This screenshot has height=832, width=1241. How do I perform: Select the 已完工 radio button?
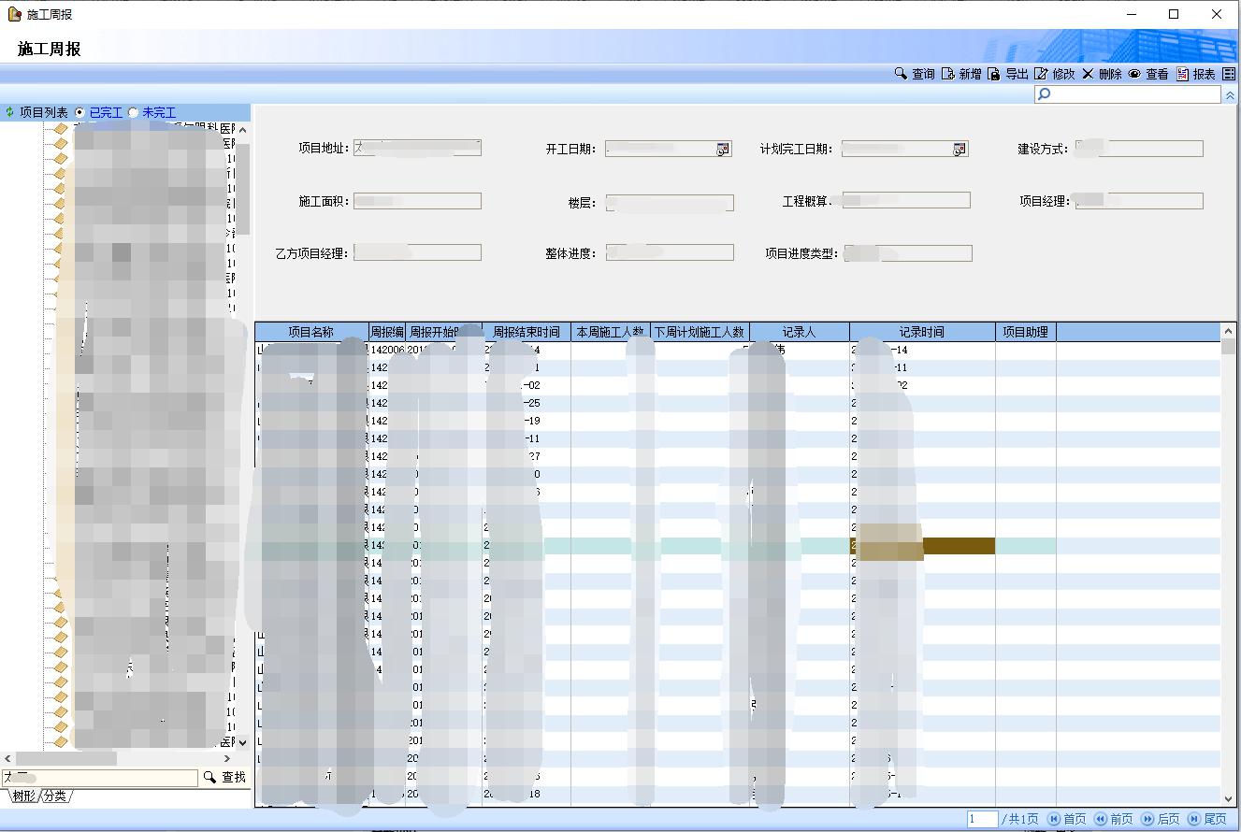(79, 112)
